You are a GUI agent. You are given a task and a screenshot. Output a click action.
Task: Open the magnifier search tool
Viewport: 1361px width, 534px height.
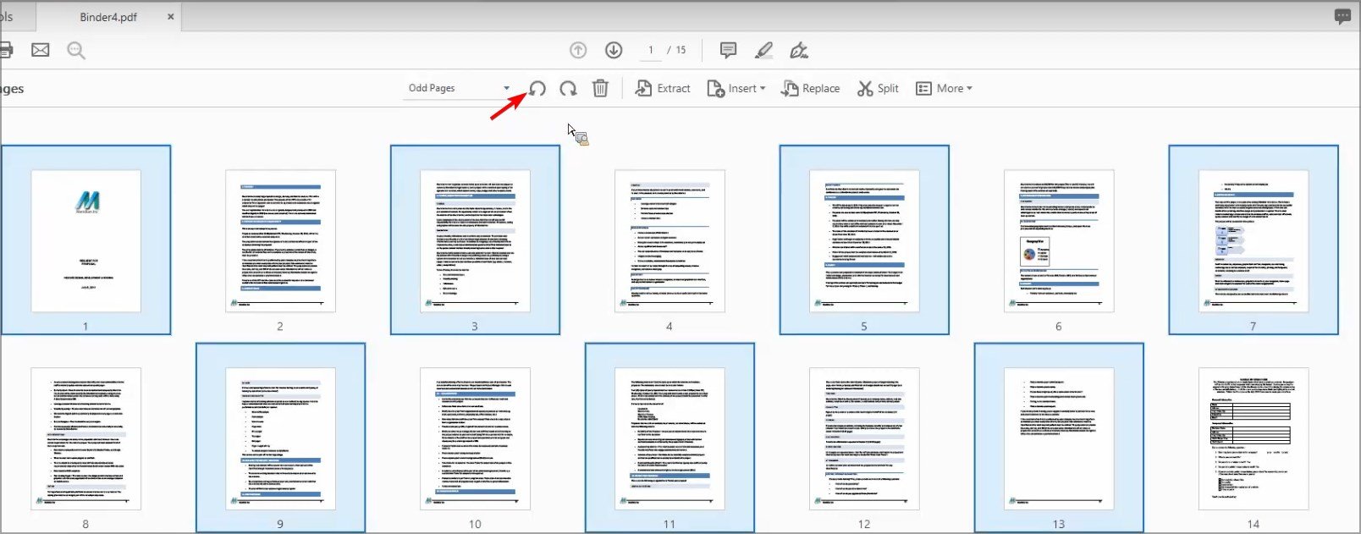click(76, 51)
